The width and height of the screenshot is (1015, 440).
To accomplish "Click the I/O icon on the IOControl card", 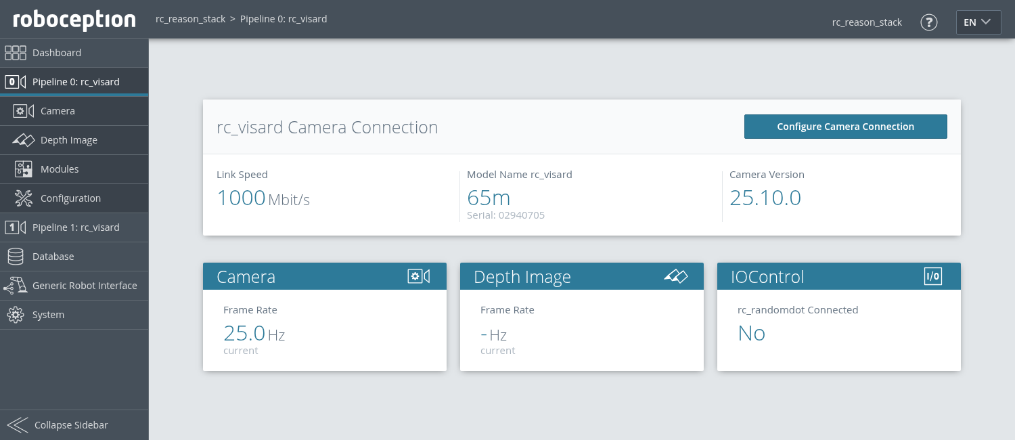I will 933,276.
